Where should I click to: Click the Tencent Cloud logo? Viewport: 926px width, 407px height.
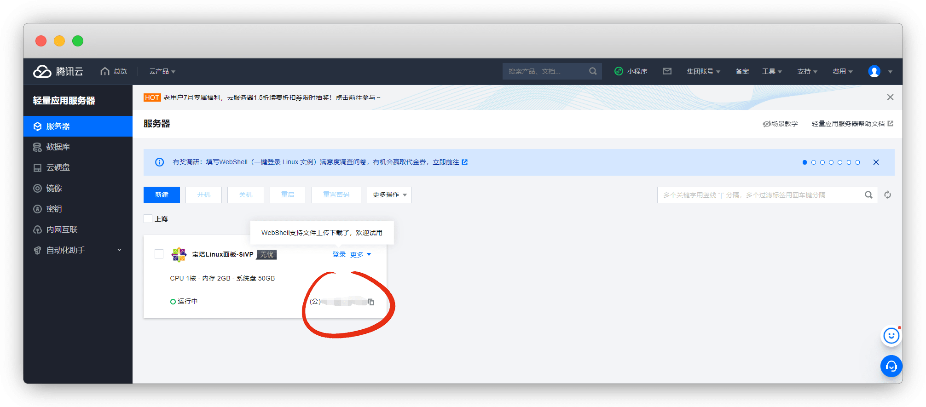pos(58,71)
